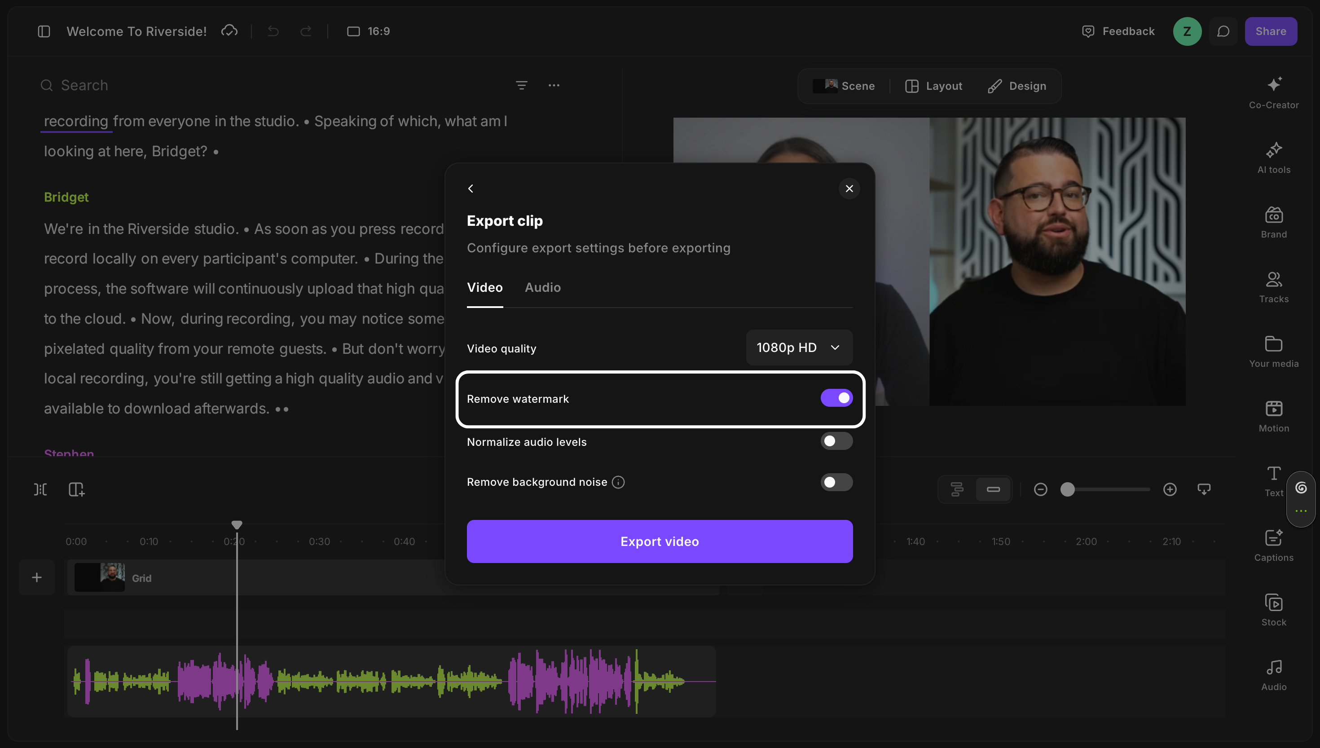Click the add scene layout icon
The width and height of the screenshot is (1320, 748).
76,489
